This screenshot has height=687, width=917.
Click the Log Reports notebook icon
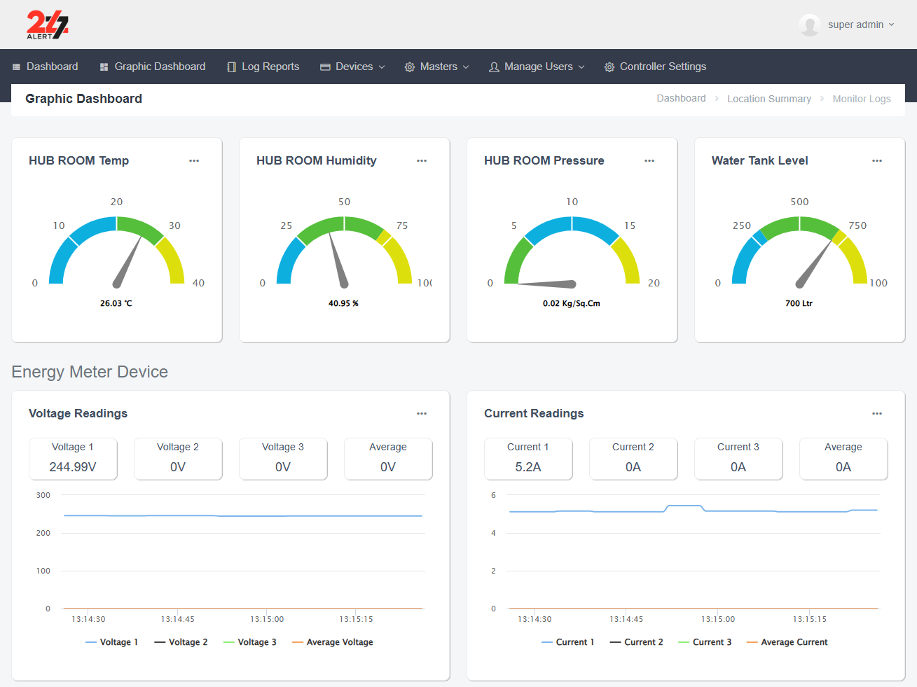(x=231, y=67)
